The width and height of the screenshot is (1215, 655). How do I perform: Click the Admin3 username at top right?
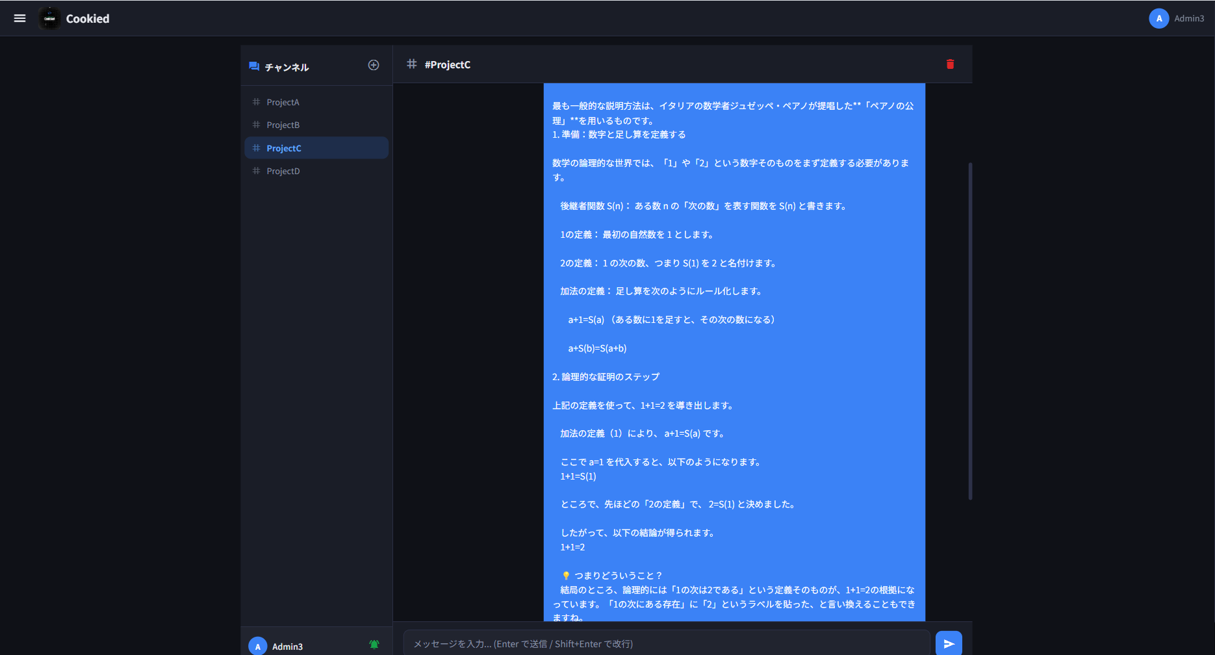pyautogui.click(x=1190, y=18)
